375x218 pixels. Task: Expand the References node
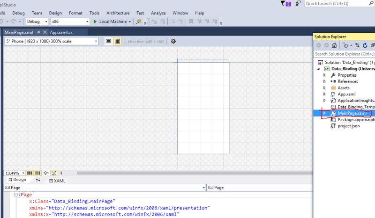click(324, 81)
